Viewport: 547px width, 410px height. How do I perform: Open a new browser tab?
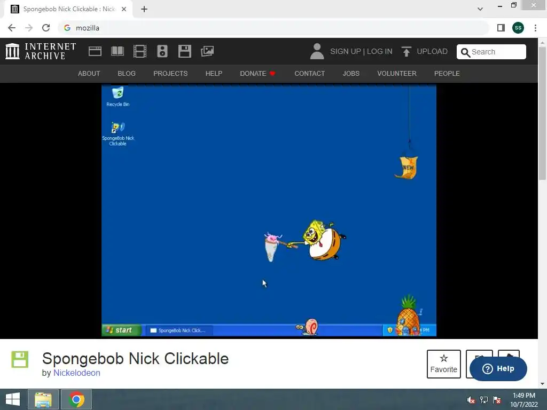pos(144,9)
